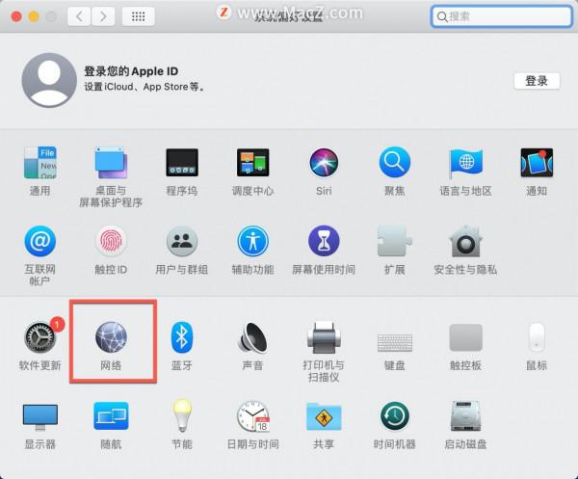Viewport: 578px width, 479px height.
Task: Open the 通用 General preferences
Action: point(39,163)
